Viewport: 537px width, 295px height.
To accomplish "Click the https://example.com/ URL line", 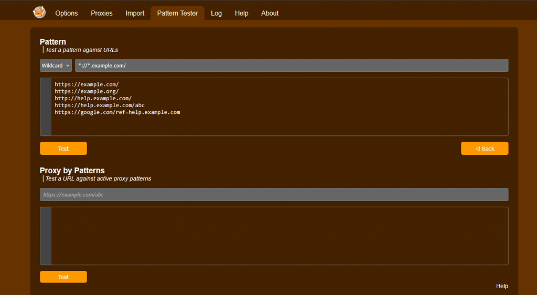I will pos(87,85).
